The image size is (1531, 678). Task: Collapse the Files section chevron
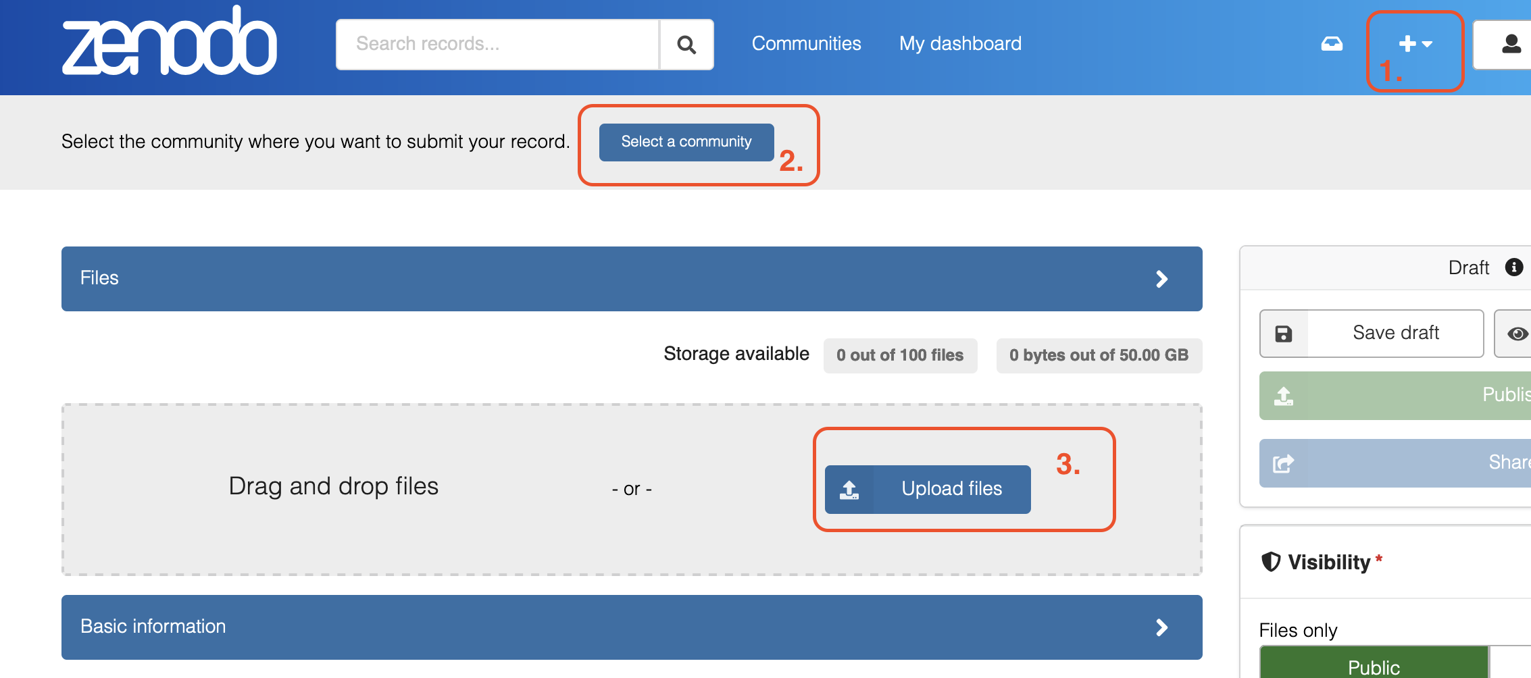[1161, 279]
